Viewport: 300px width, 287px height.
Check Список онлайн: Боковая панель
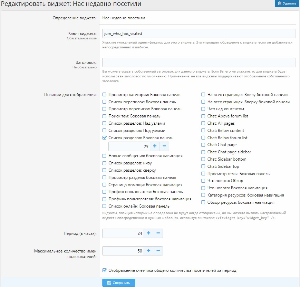pos(105,206)
